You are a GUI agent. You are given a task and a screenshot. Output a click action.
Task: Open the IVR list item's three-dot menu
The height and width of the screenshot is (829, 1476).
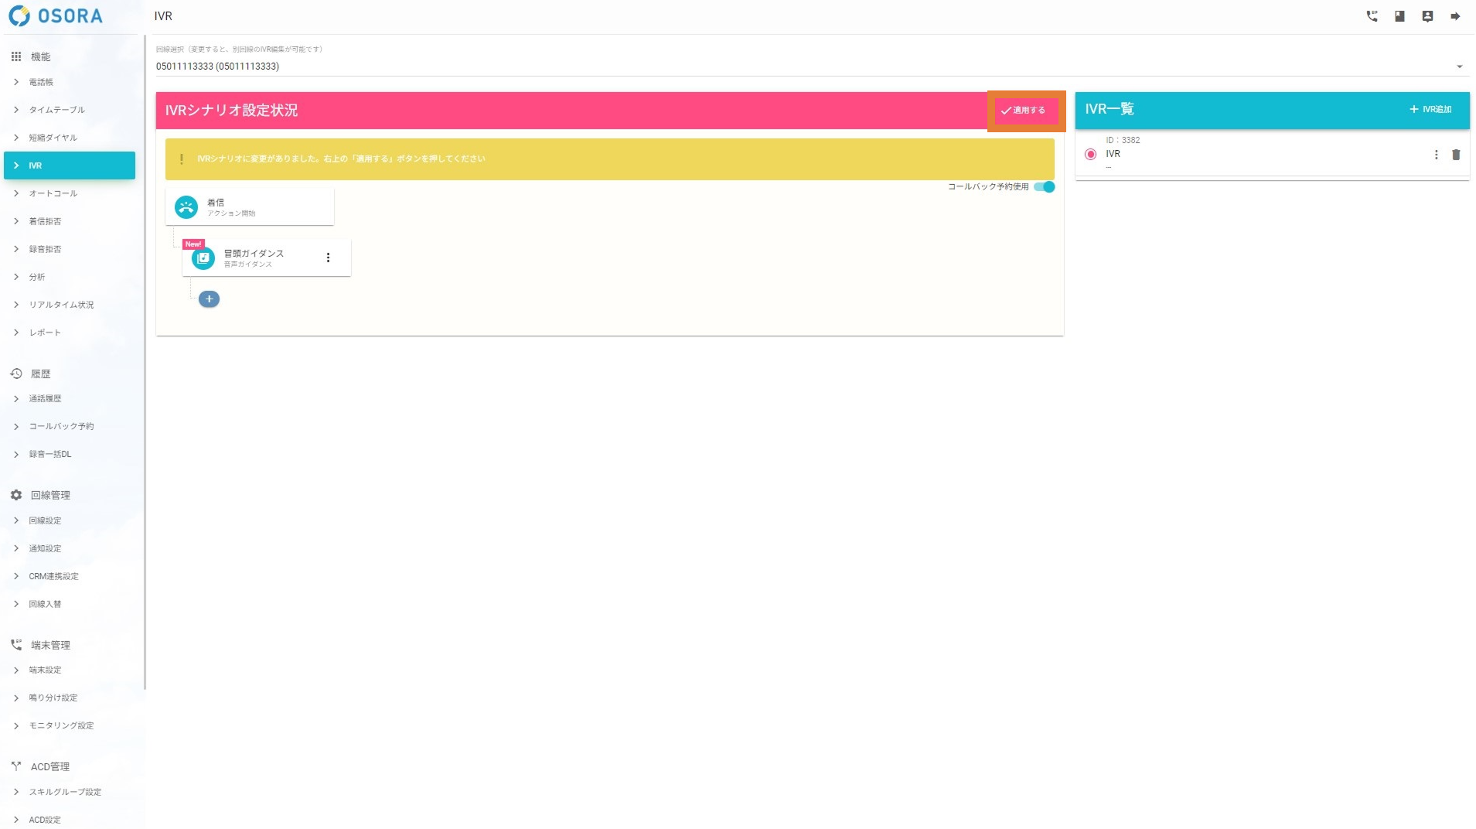1436,155
